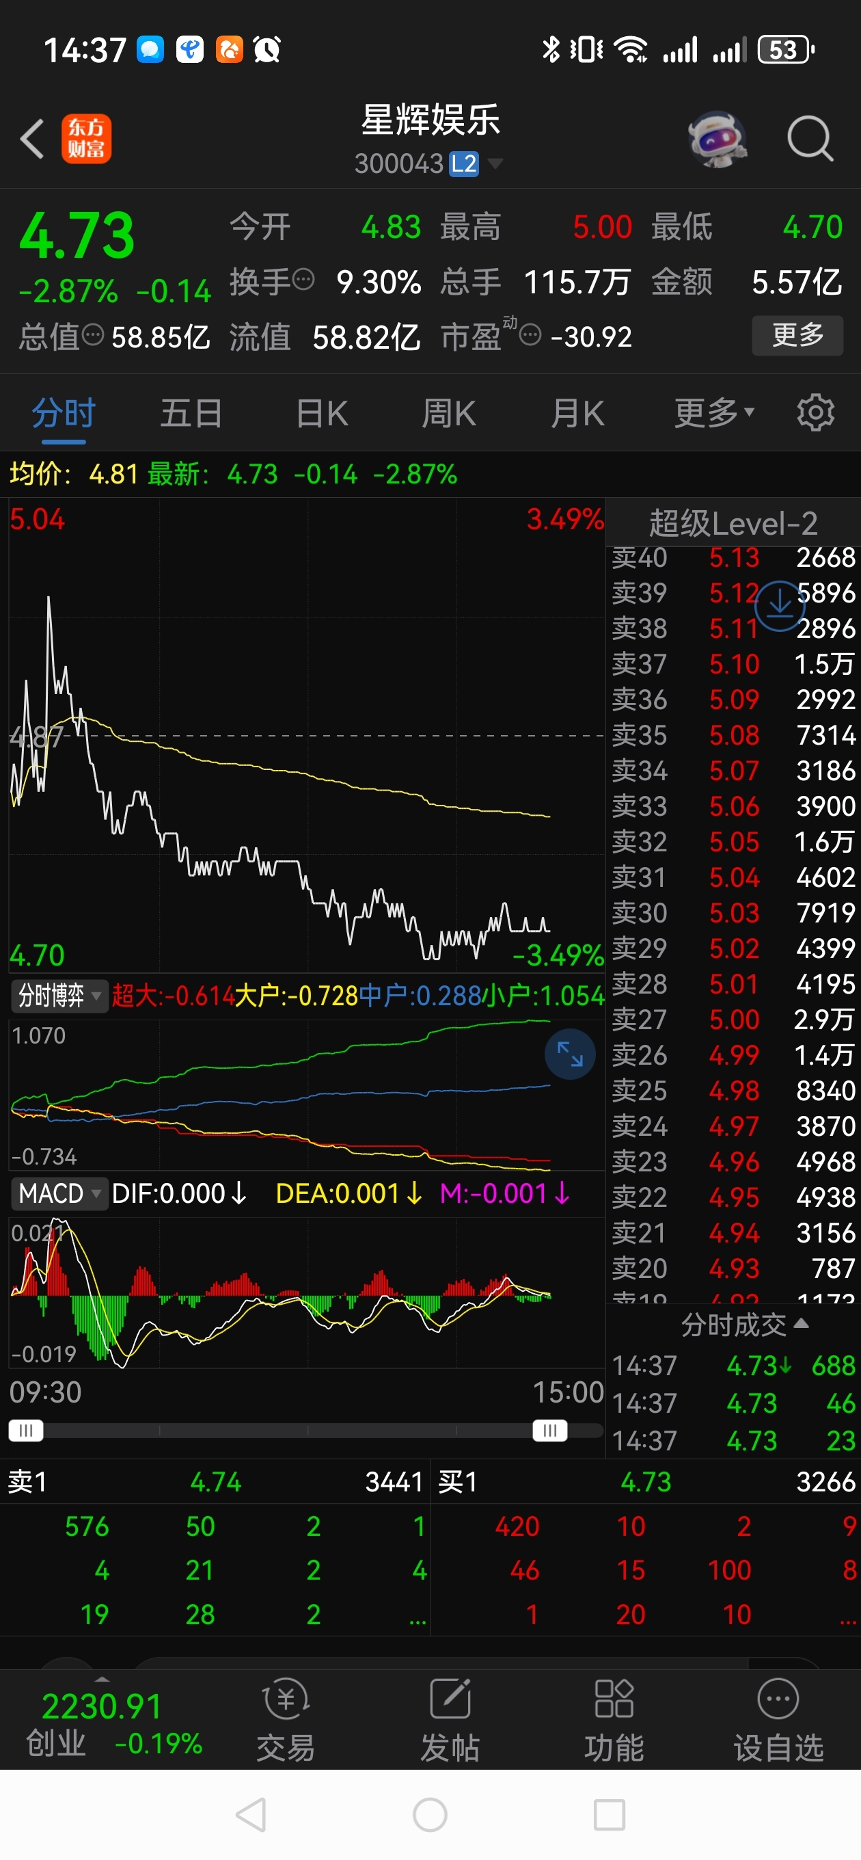Open the 东方财富 logo icon
Viewport: 861px width, 1860px height.
tap(87, 139)
